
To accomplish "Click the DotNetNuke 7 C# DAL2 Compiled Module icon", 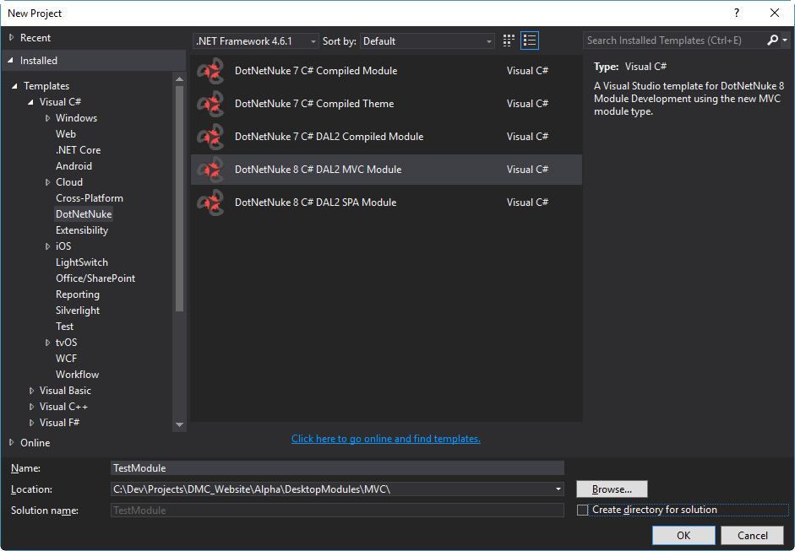I will 210,137.
